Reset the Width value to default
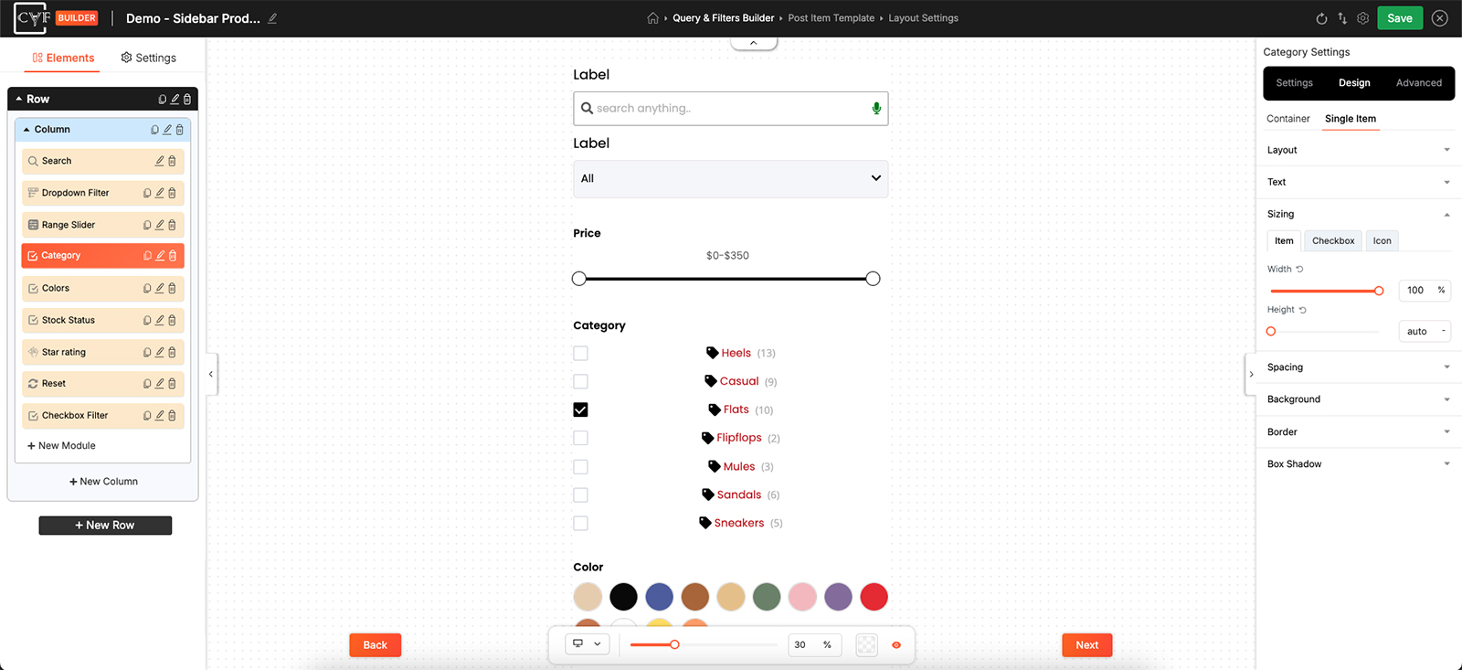 [1299, 270]
